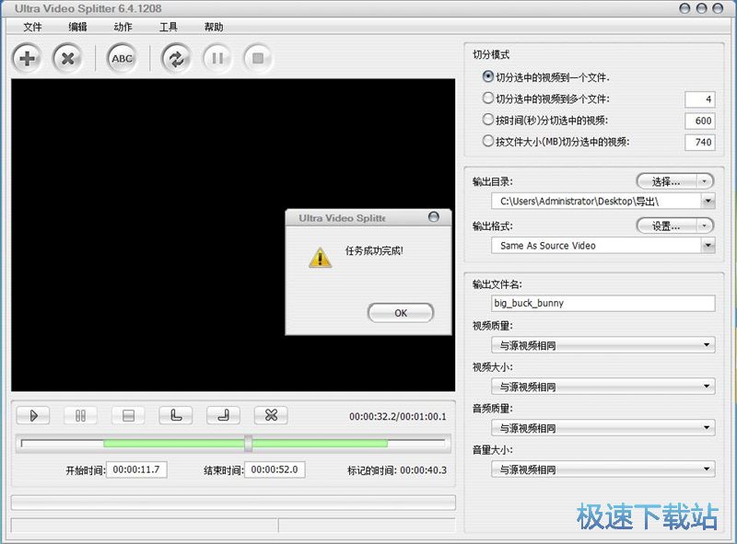Select split by file size MB mode
The image size is (737, 544).
pos(488,141)
